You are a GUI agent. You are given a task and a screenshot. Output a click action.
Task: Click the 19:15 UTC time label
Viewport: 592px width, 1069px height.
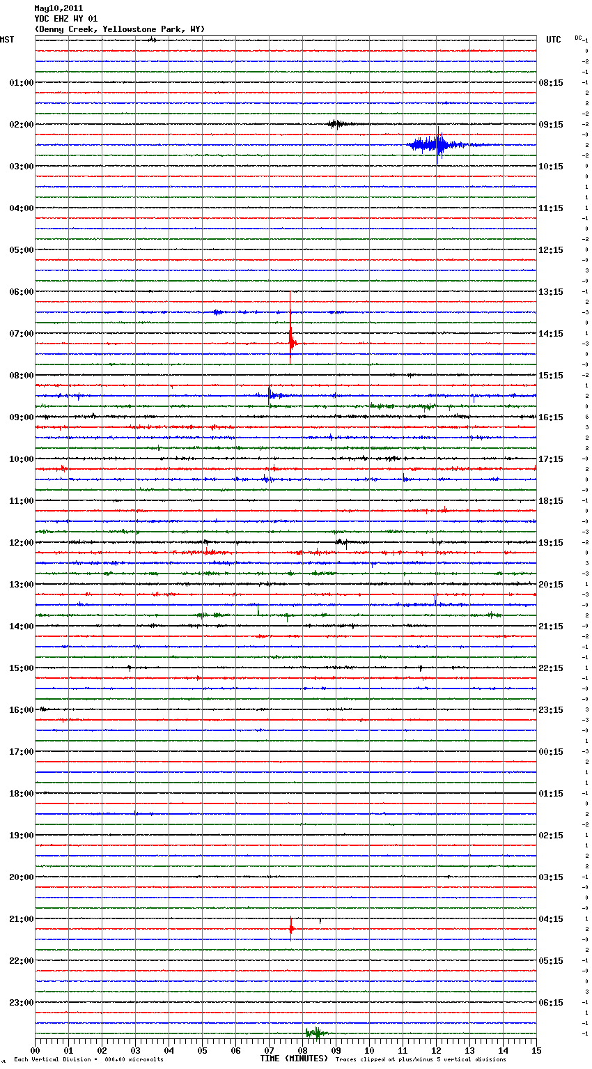click(x=551, y=543)
